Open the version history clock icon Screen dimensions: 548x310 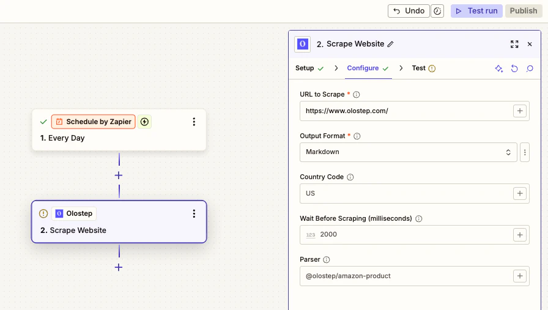click(x=437, y=11)
